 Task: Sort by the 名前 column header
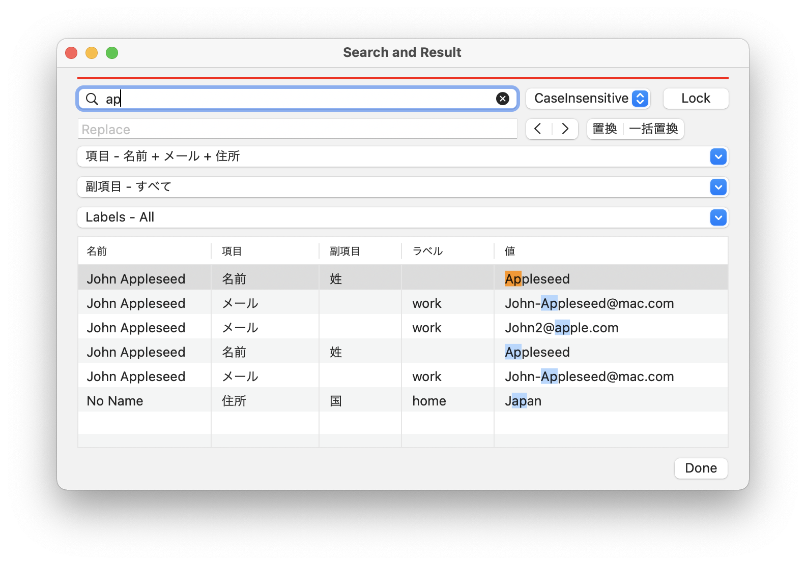[145, 251]
